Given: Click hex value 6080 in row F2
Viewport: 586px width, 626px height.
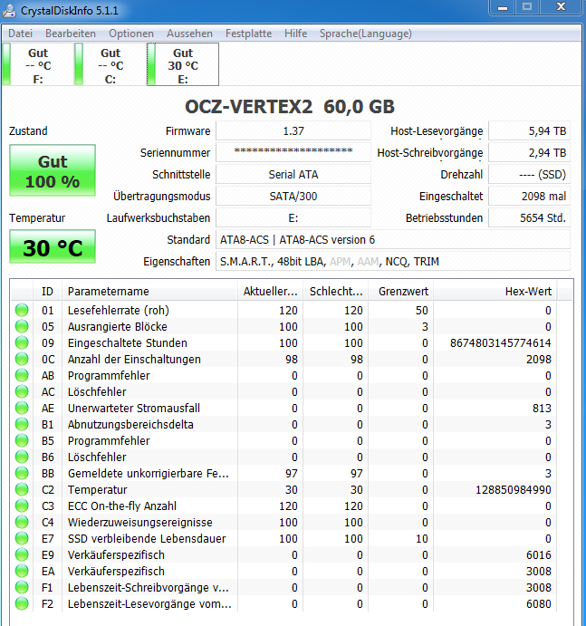Looking at the screenshot, I should pos(539,603).
